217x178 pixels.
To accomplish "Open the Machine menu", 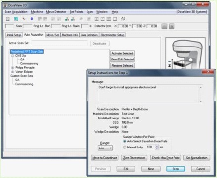I will [x=37, y=12].
